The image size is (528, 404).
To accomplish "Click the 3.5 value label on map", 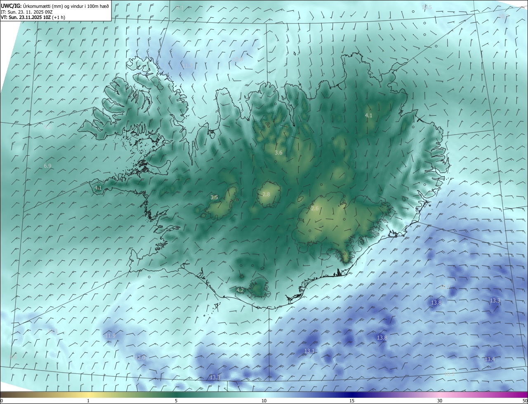I will [x=214, y=197].
